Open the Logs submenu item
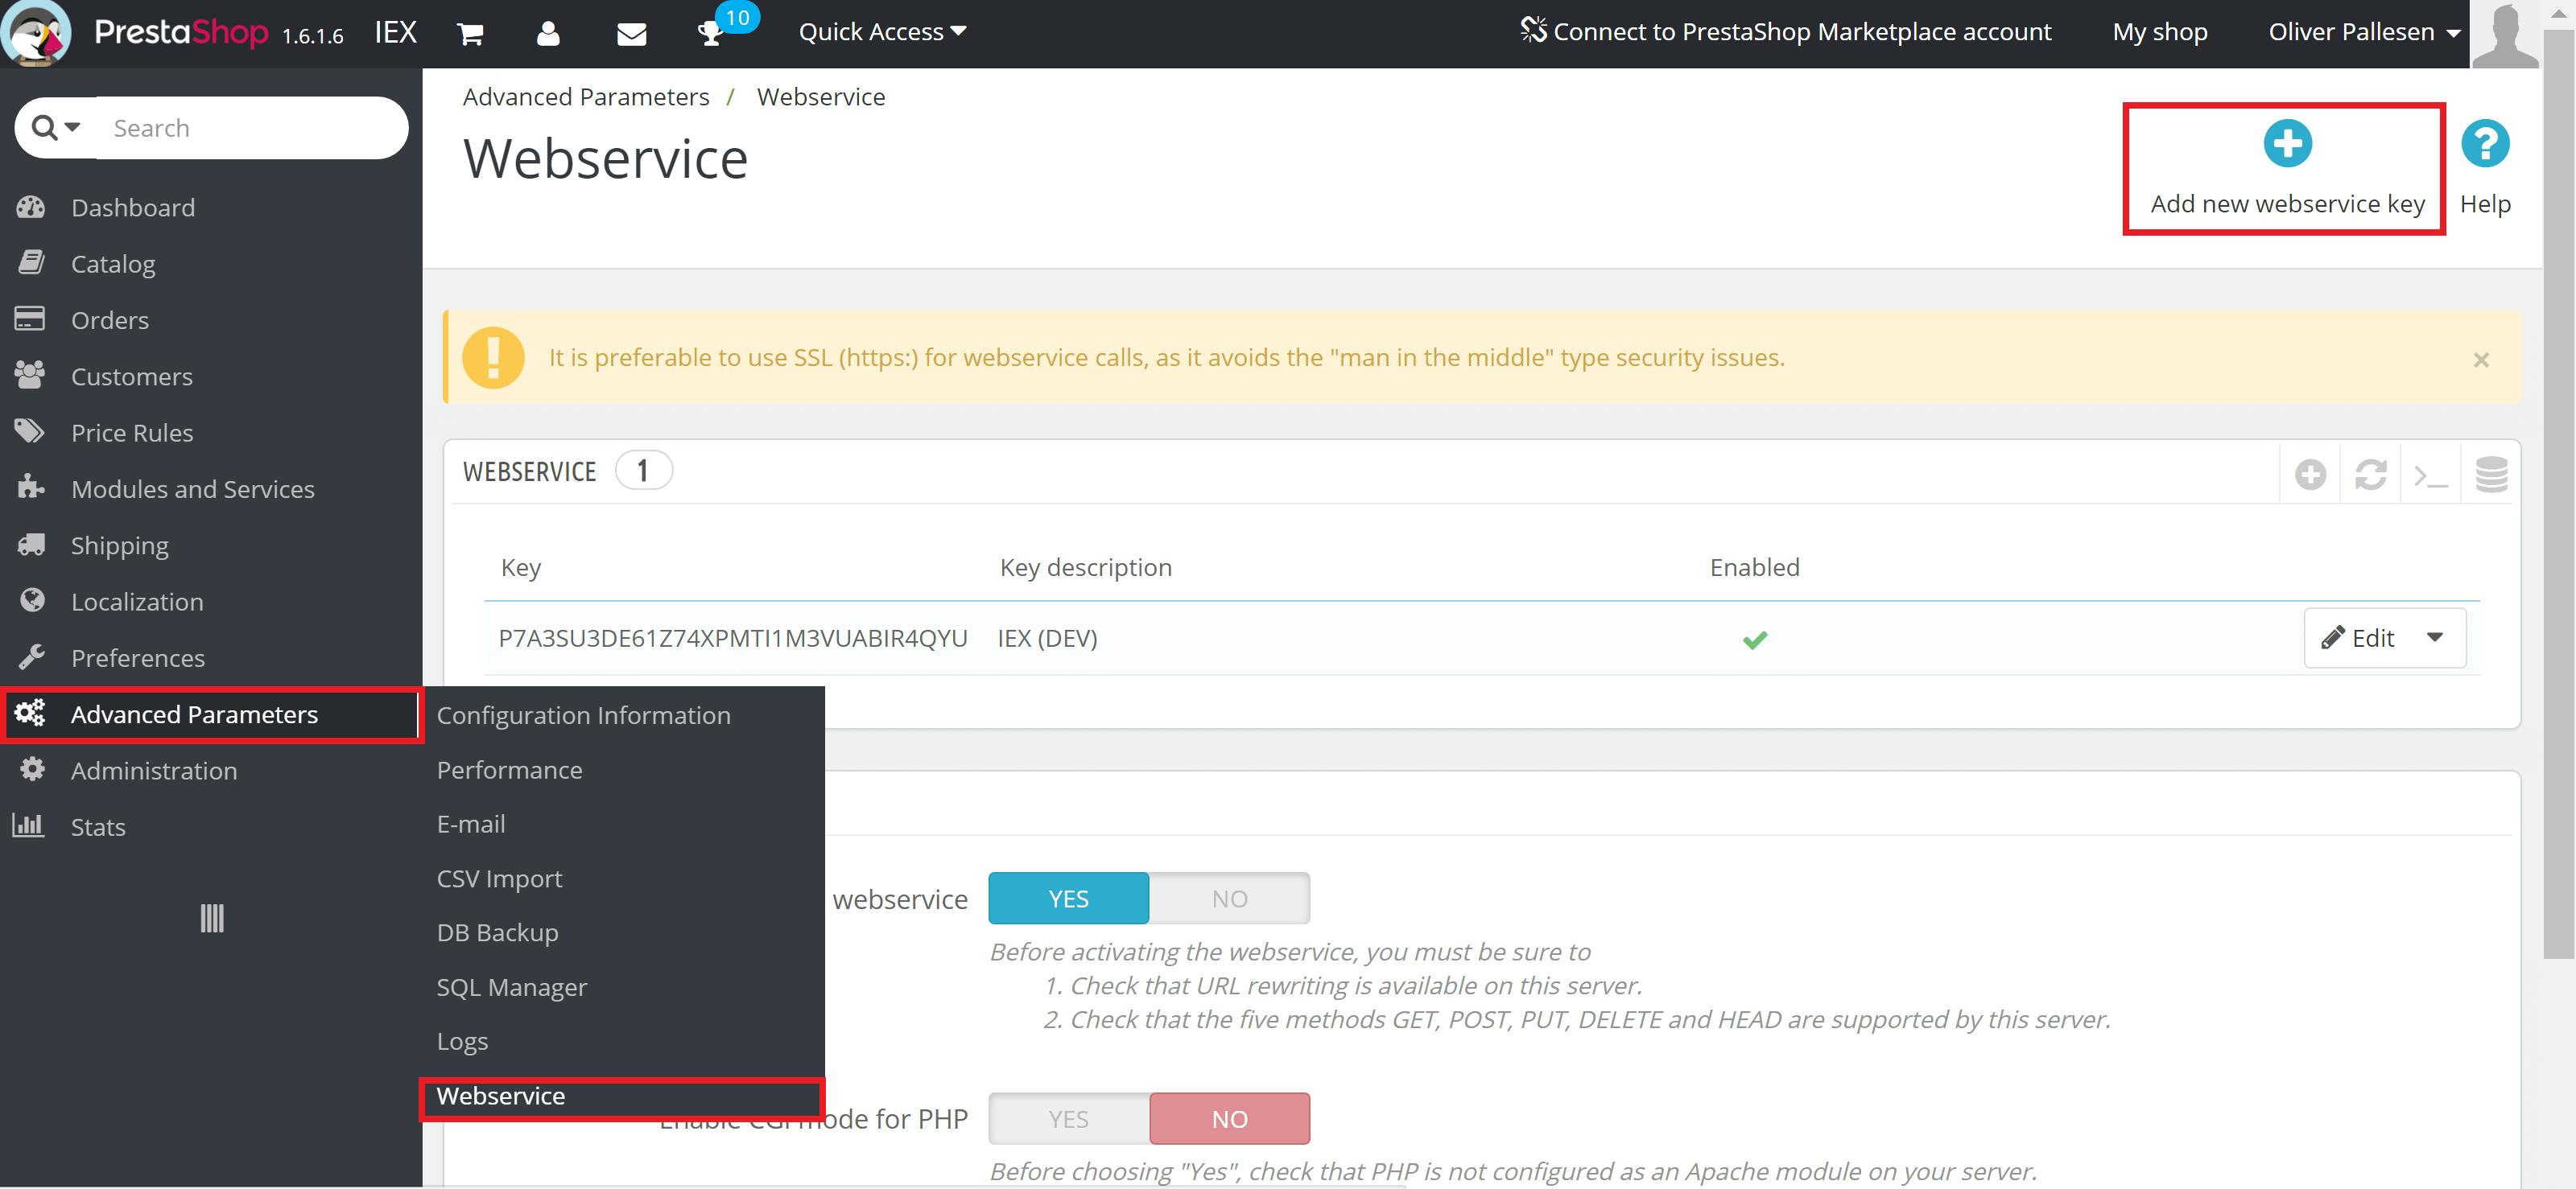Screen dimensions: 2576x1189 [462, 1041]
